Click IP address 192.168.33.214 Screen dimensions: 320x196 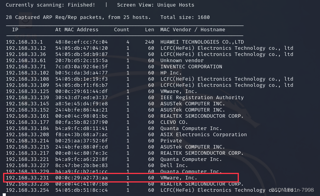tap(27, 140)
